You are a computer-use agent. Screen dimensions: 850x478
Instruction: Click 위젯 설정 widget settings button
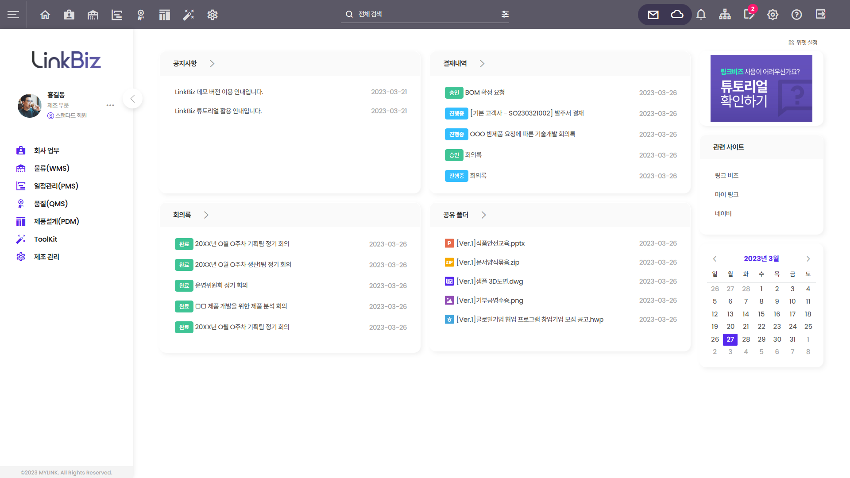803,42
